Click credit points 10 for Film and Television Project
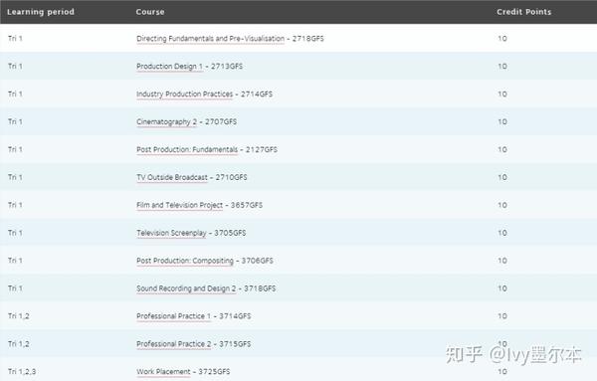The width and height of the screenshot is (597, 381). (x=502, y=205)
